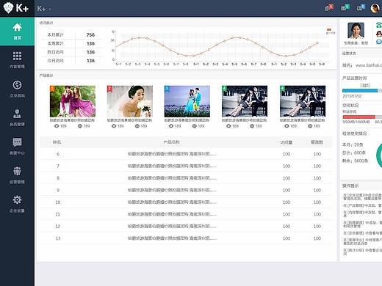This screenshot has height=286, width=382.
Task: Click the green SMS usage donut chart
Action: click(x=379, y=155)
